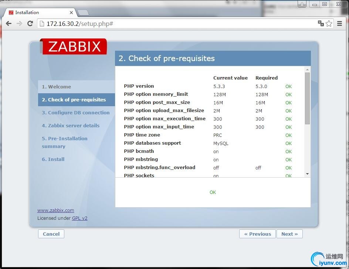
Task: Click the browser forward arrow
Action: (x=19, y=24)
